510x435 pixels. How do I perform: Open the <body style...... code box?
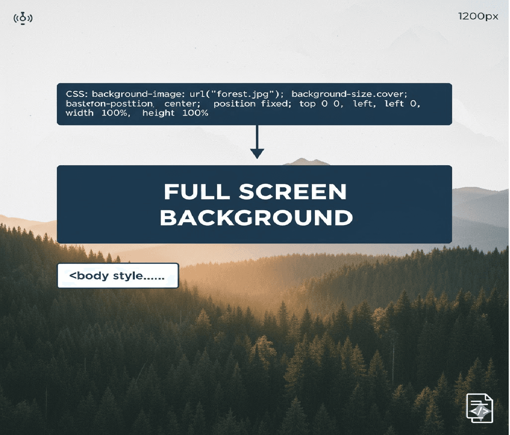pyautogui.click(x=118, y=276)
